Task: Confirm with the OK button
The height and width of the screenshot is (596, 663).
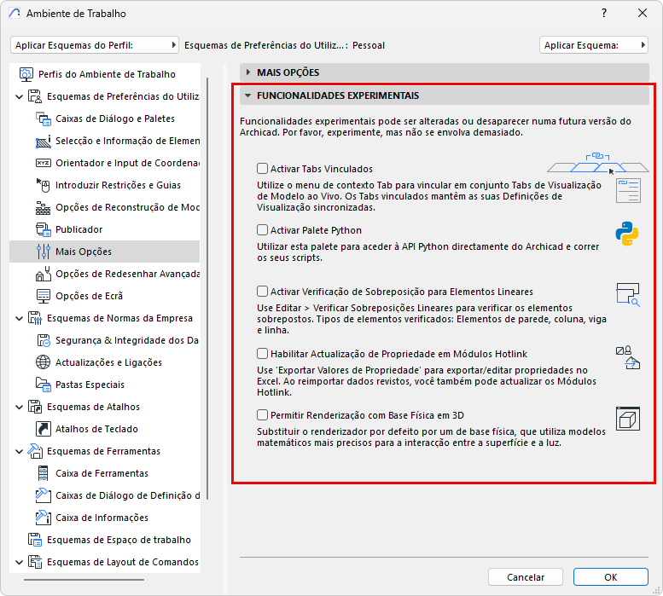Action: pyautogui.click(x=611, y=577)
